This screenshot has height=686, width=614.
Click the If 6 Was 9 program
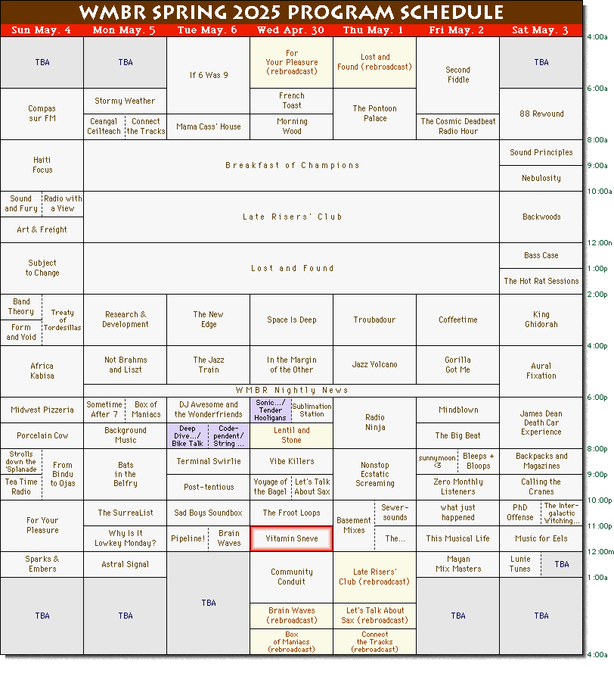(x=209, y=75)
